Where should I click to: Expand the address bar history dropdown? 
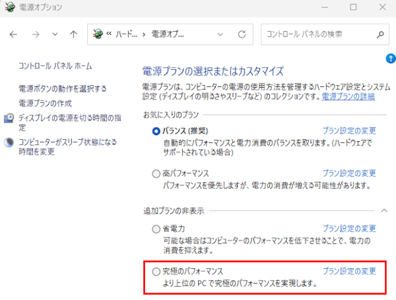tap(220, 34)
